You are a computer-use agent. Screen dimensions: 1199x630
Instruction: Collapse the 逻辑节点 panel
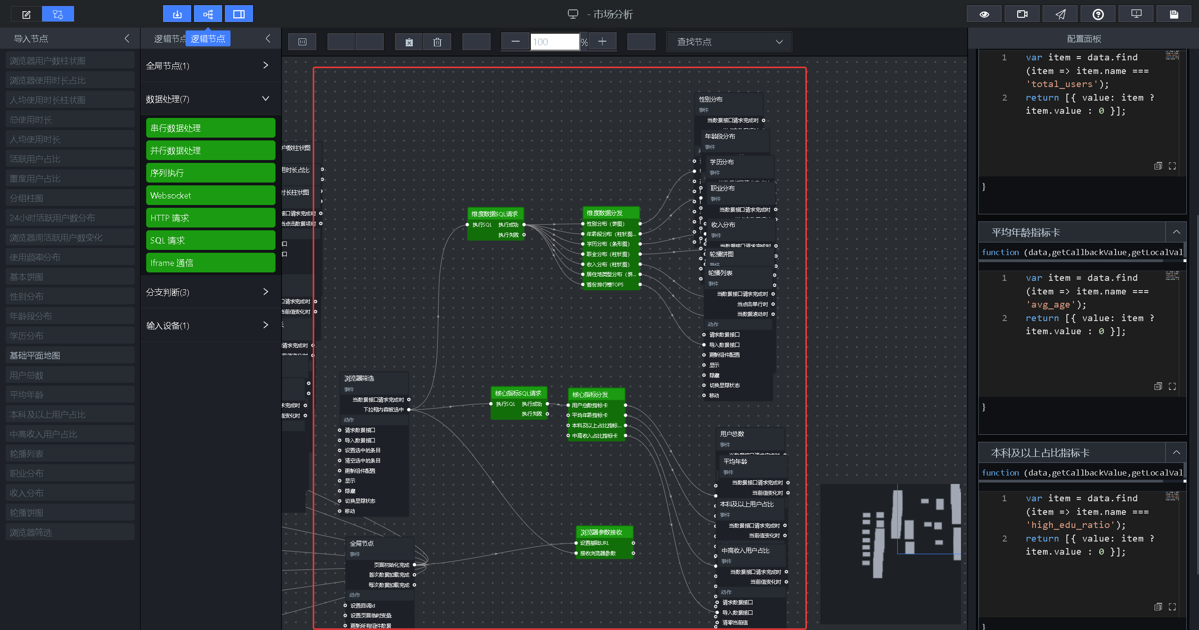[268, 38]
